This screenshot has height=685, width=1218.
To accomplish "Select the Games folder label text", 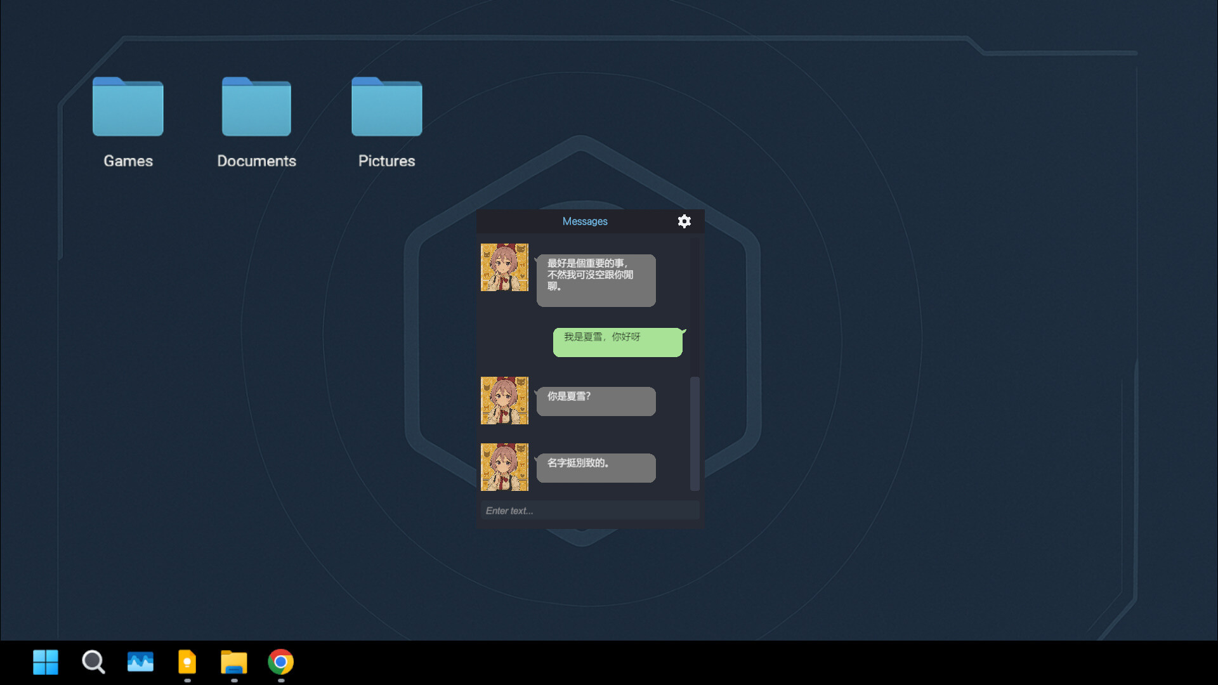I will 127,160.
